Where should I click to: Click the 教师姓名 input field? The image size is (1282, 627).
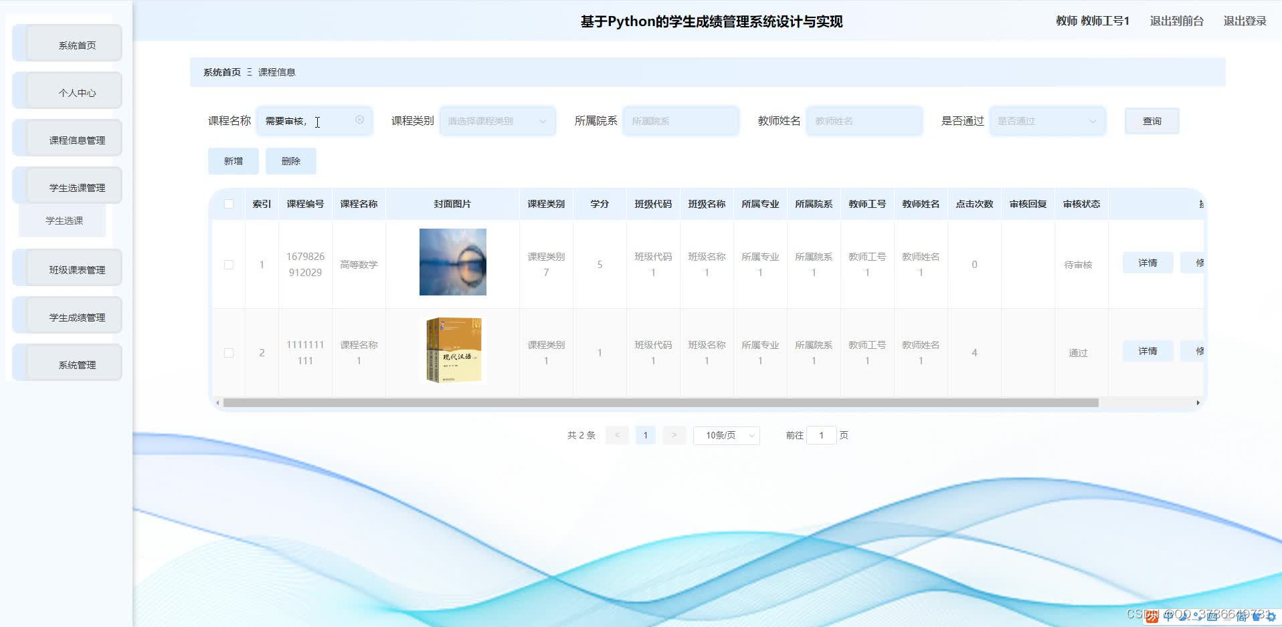864,121
